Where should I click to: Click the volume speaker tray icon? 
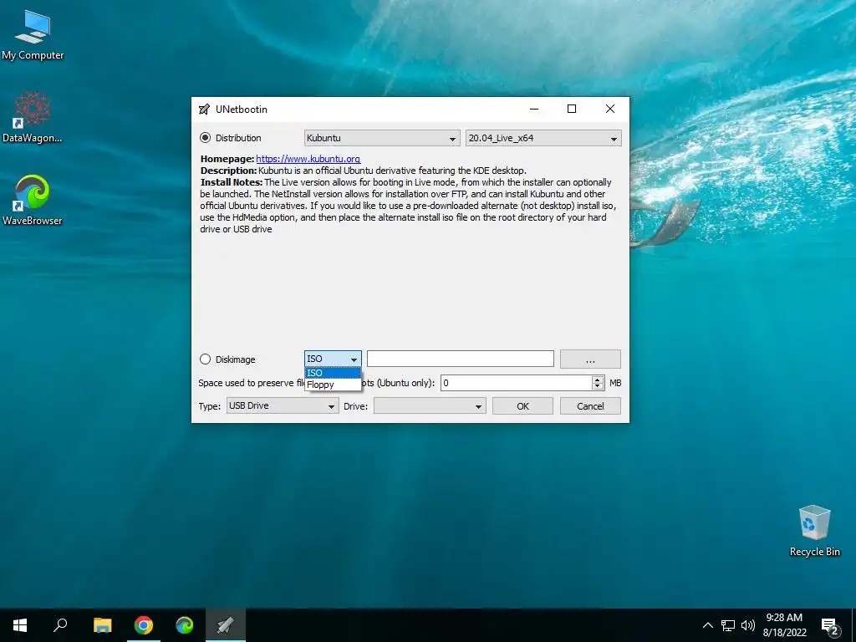748,625
